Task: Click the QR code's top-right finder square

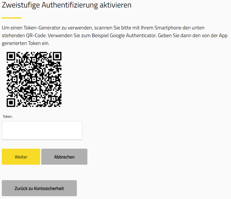Action: (57, 56)
